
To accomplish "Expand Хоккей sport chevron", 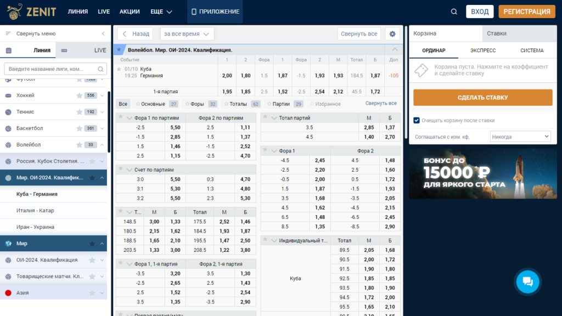I will [x=102, y=95].
